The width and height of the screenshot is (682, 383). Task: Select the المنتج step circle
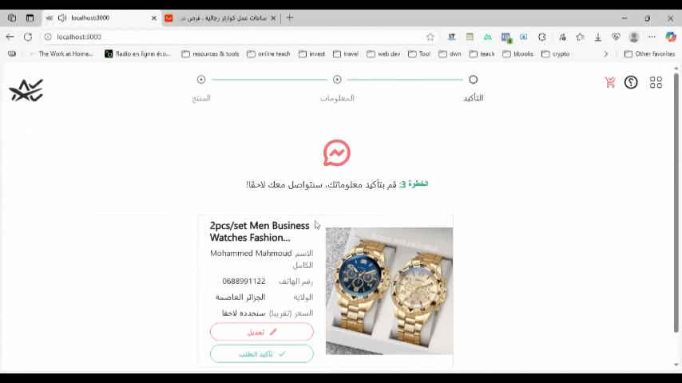pyautogui.click(x=201, y=80)
